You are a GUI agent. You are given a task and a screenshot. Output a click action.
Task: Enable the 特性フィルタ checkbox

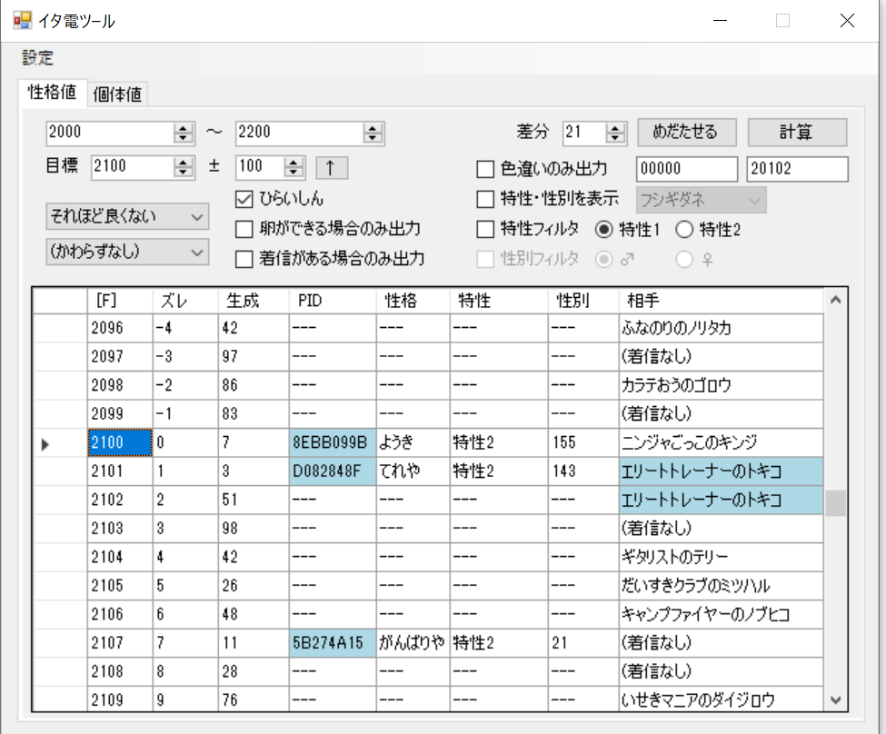[x=485, y=229]
